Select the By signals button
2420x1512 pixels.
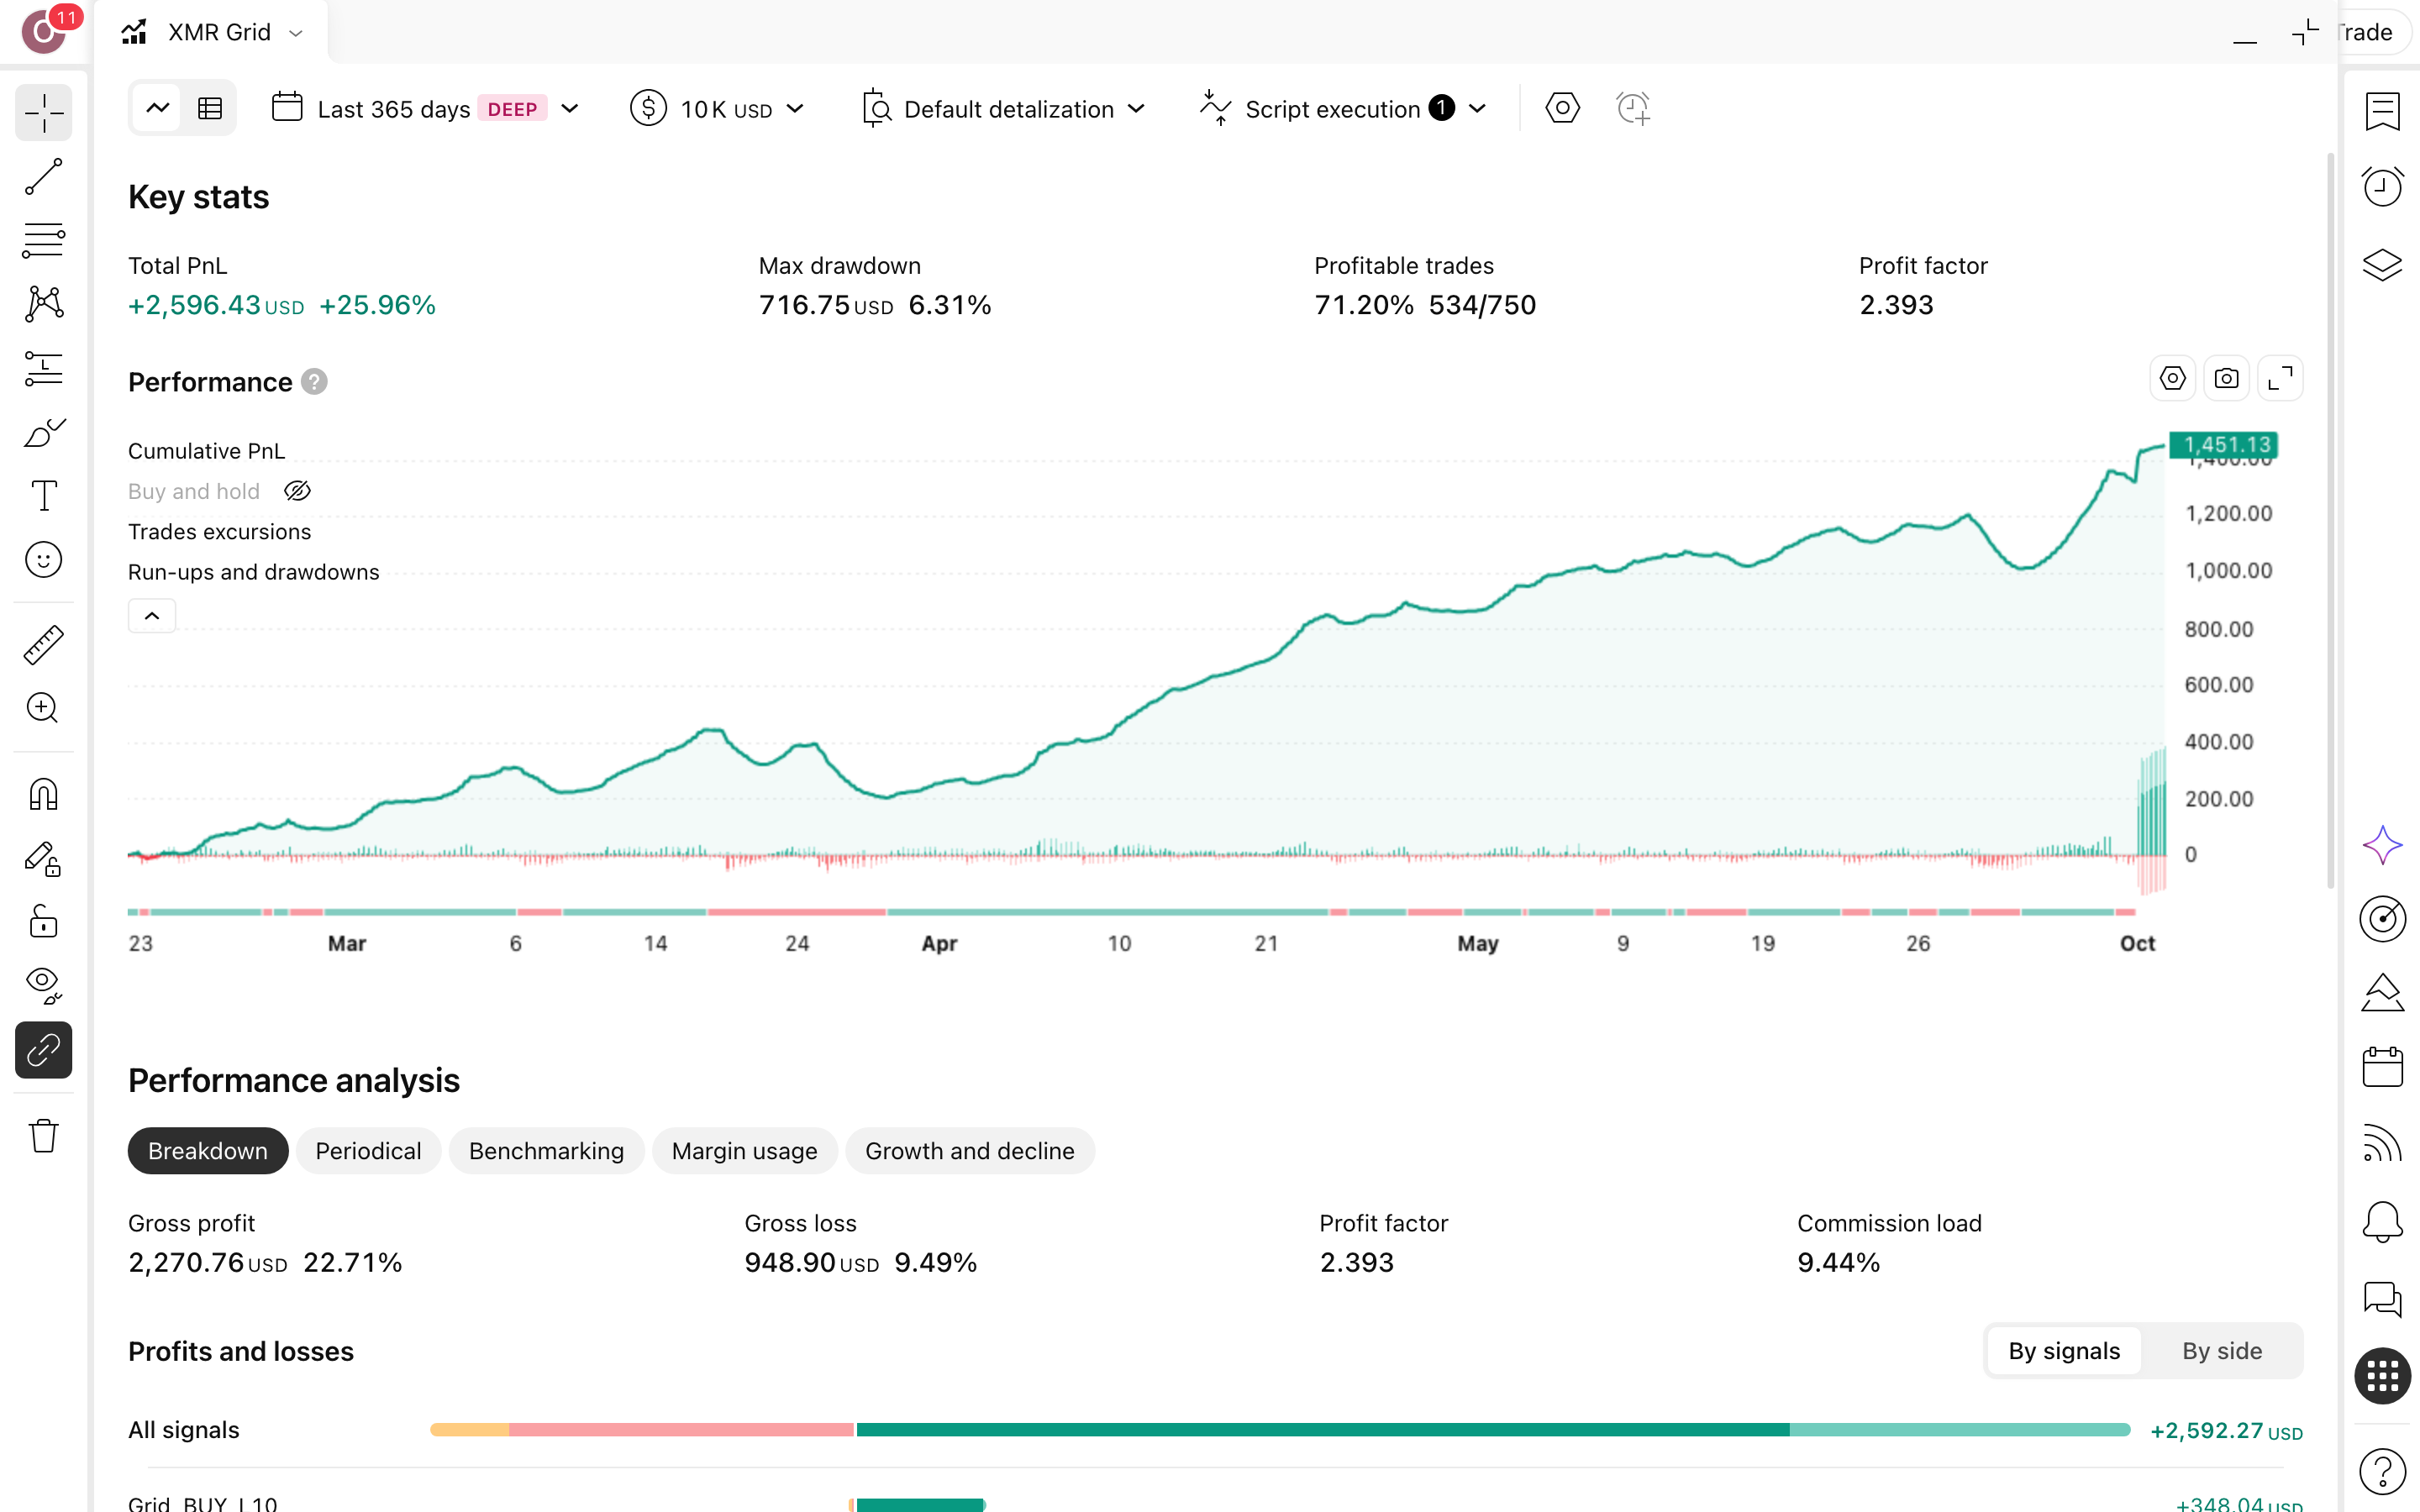pos(2064,1351)
